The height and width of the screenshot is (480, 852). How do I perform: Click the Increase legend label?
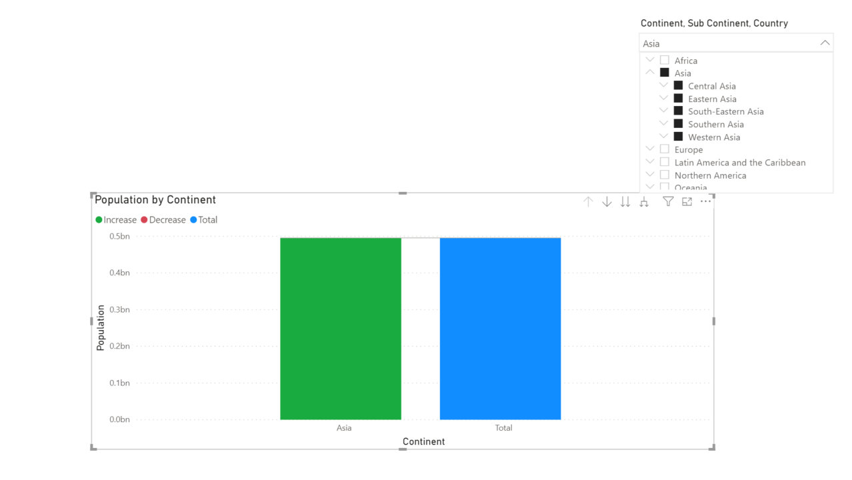pos(120,220)
